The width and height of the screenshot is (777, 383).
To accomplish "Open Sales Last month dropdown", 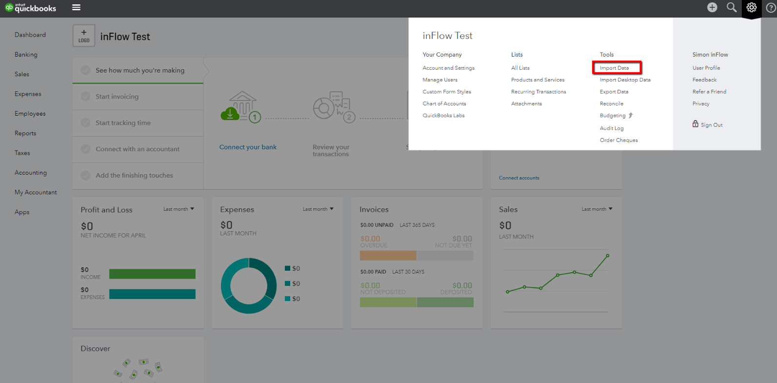I will click(x=597, y=209).
